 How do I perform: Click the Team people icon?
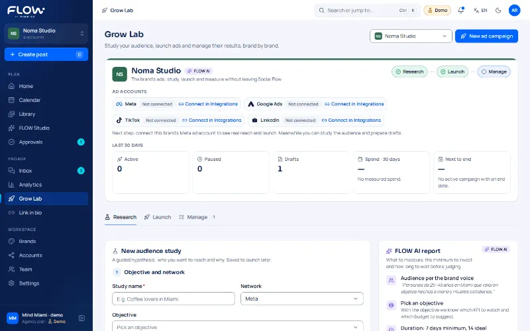click(x=11, y=269)
